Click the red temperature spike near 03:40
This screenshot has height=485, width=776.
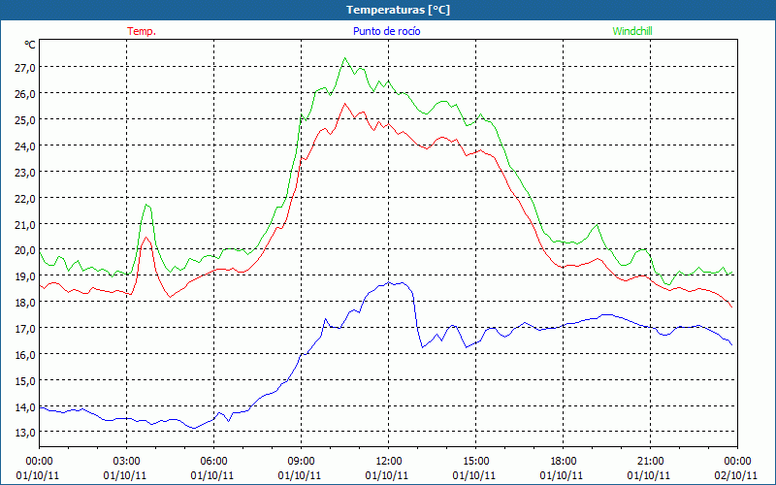click(x=146, y=238)
